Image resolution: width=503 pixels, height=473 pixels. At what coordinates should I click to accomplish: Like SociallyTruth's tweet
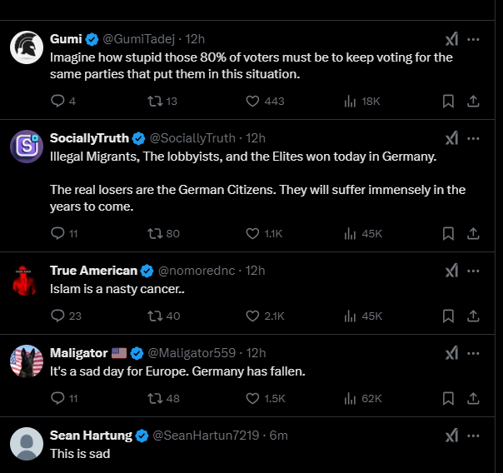tap(253, 233)
